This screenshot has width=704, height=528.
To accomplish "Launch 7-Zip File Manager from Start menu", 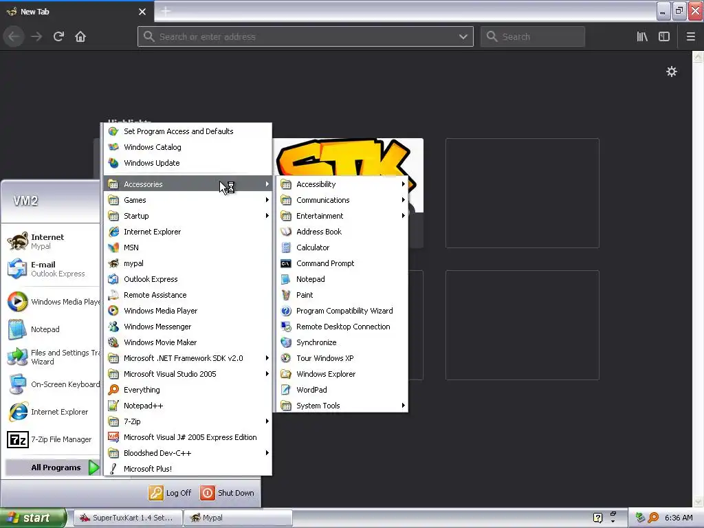I will coord(52,439).
